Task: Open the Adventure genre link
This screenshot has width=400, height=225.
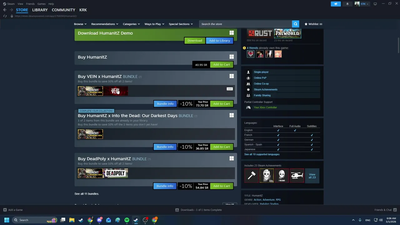Action: point(268,200)
